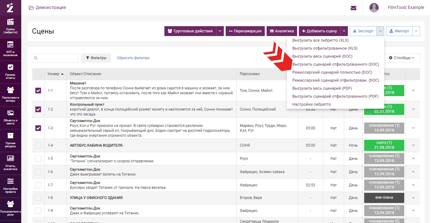Click the вне плана status badge
The width and height of the screenshot is (431, 223).
(384, 198)
